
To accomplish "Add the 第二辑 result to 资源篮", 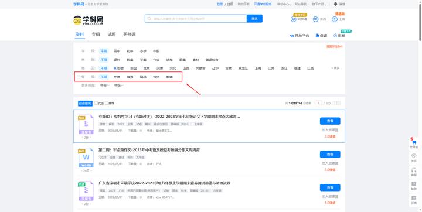I will (x=330, y=163).
